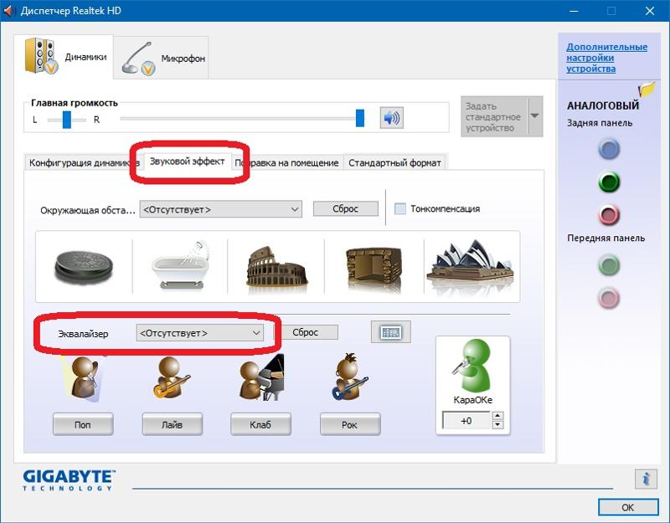Click the green KaraOKe singer icon

pyautogui.click(x=472, y=367)
